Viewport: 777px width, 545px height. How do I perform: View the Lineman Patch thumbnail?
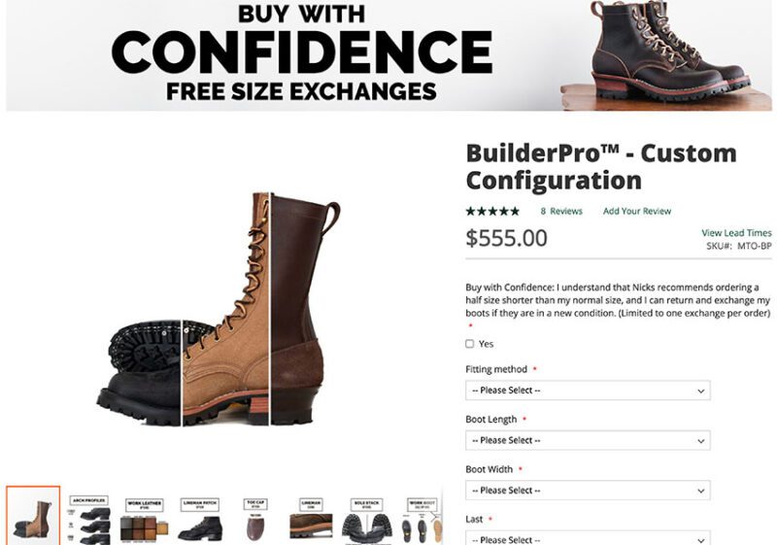click(x=201, y=519)
